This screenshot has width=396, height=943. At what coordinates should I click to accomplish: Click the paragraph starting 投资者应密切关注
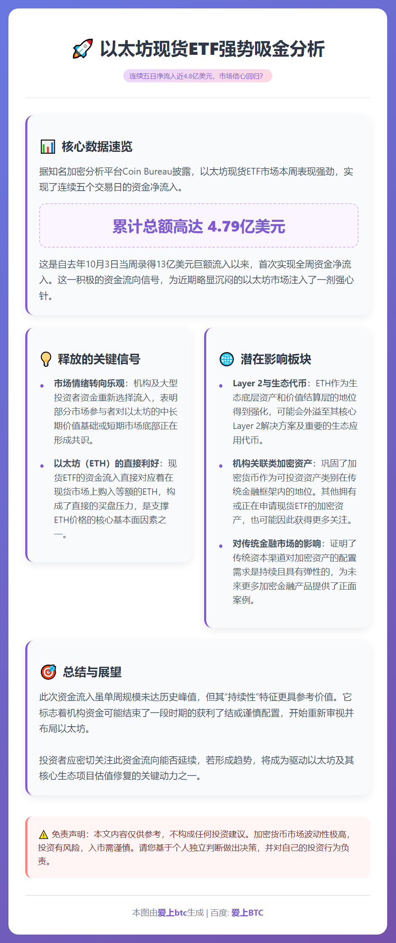coord(197,768)
